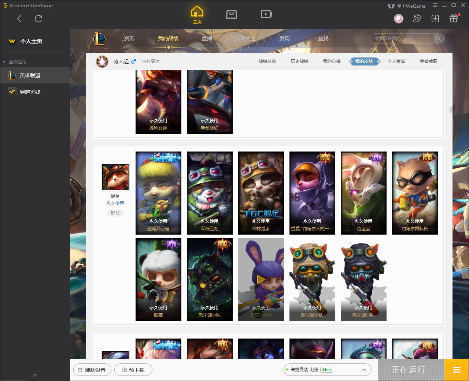
Task: Click the 8/12 skin count badge
Action: click(115, 213)
